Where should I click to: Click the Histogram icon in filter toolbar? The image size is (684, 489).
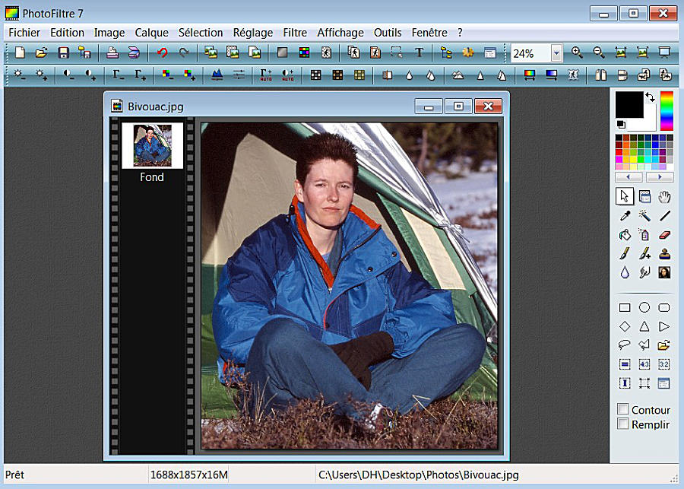pos(217,75)
